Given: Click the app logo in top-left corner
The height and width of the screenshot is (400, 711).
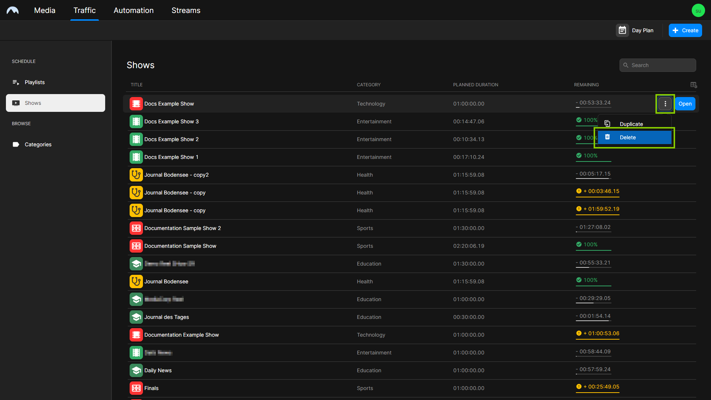Looking at the screenshot, I should 13,10.
